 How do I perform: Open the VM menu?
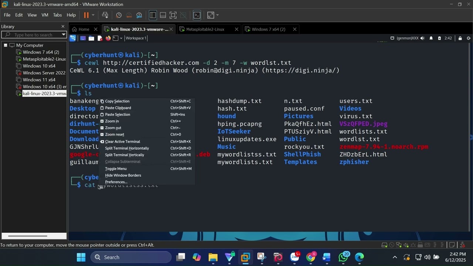(x=45, y=15)
